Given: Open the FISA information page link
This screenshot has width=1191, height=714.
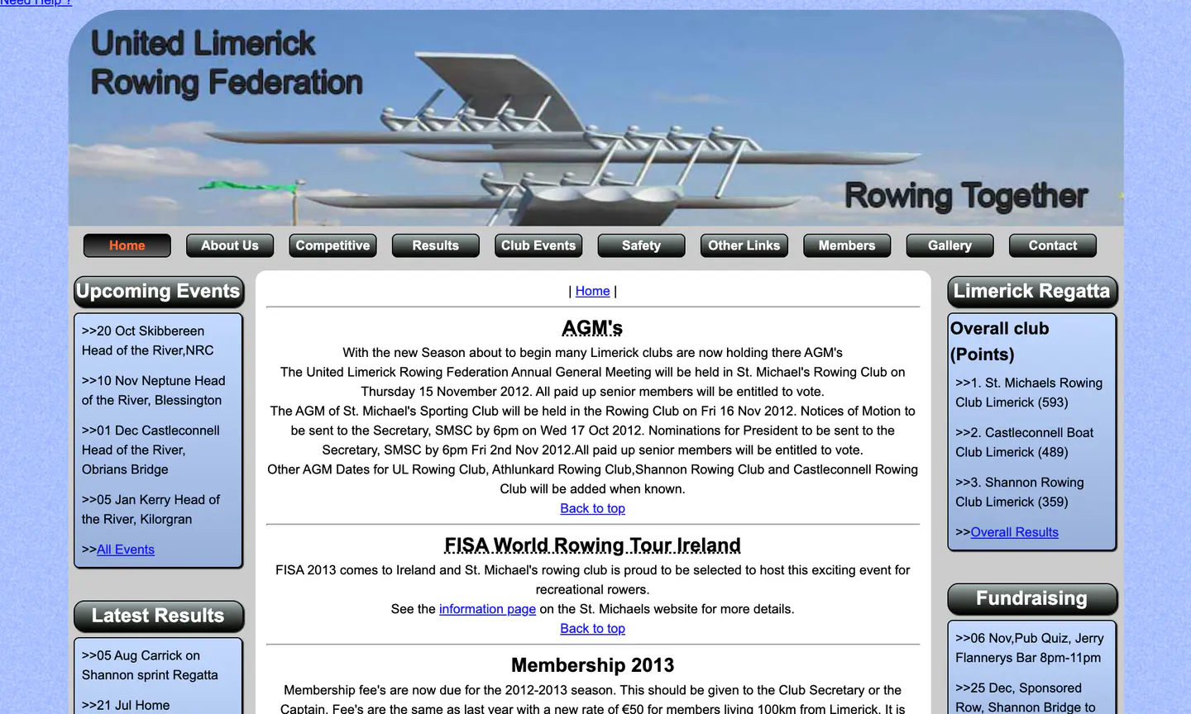Looking at the screenshot, I should [x=487, y=609].
